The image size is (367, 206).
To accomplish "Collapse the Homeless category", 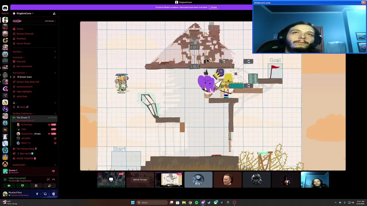I will 17,52.
